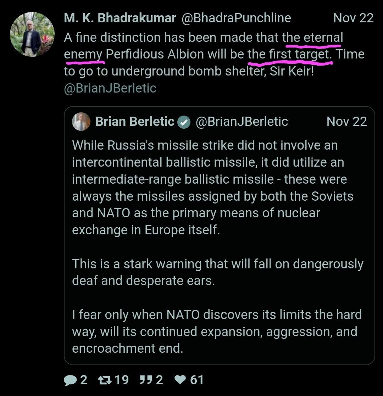Click the quoted tweet's Nov 22 timestamp
Image resolution: width=383 pixels, height=396 pixels.
pyautogui.click(x=346, y=122)
